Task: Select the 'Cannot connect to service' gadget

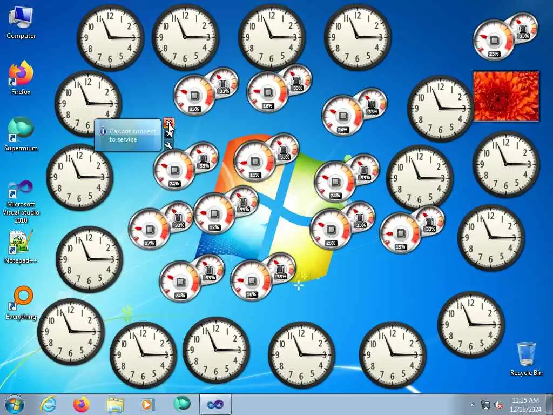Action: [x=127, y=135]
